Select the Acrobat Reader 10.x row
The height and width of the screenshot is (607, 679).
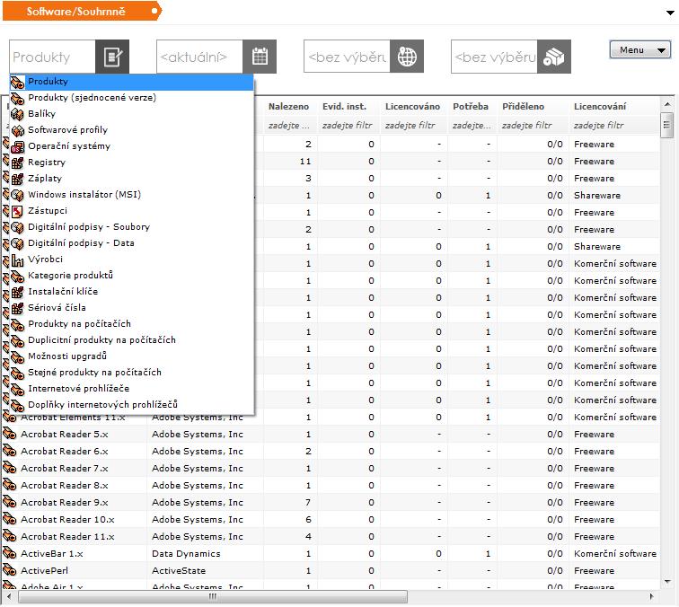click(331, 520)
